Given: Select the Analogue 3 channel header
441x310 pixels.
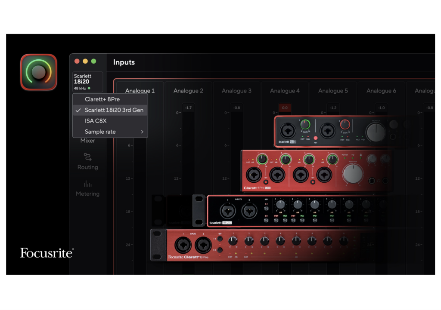Looking at the screenshot, I should 236,91.
